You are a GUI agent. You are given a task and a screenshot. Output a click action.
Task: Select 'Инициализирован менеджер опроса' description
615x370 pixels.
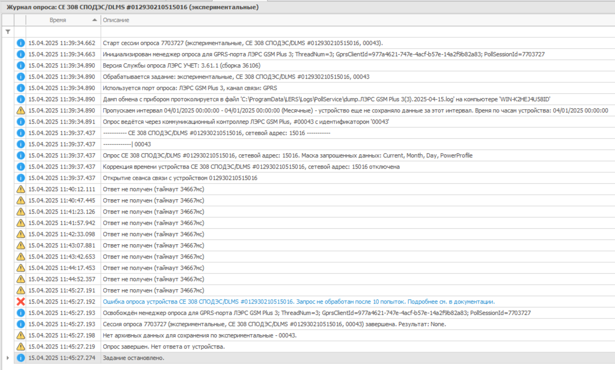[324, 55]
